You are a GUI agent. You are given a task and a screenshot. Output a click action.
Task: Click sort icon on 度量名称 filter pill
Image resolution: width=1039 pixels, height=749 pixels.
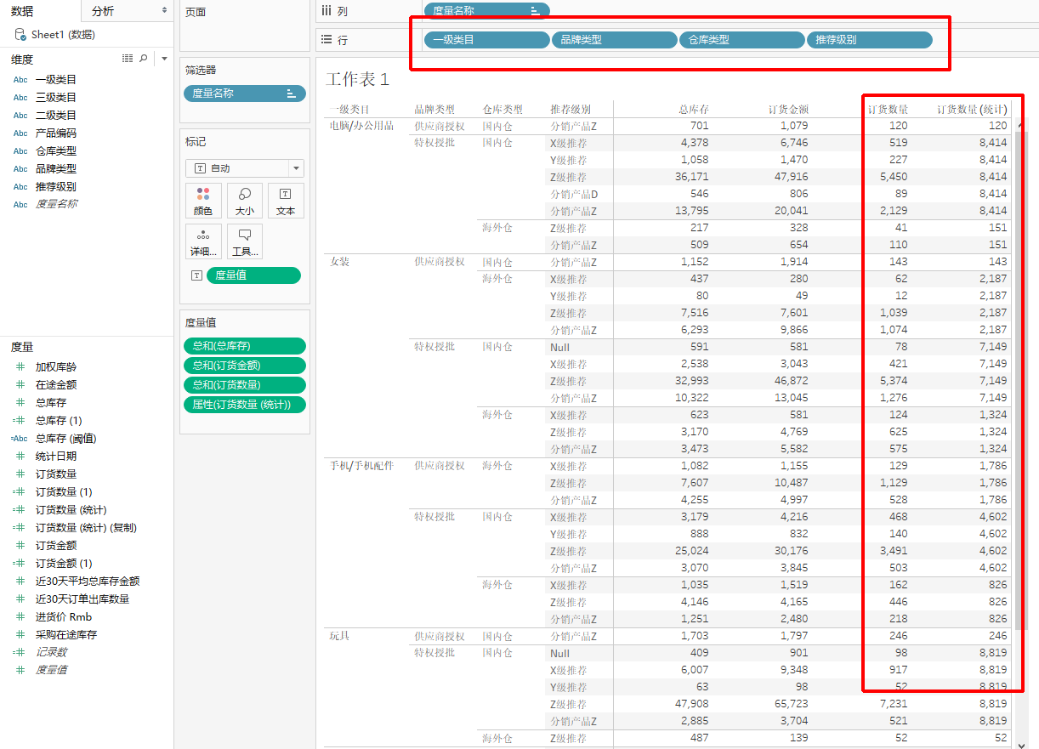click(x=291, y=94)
